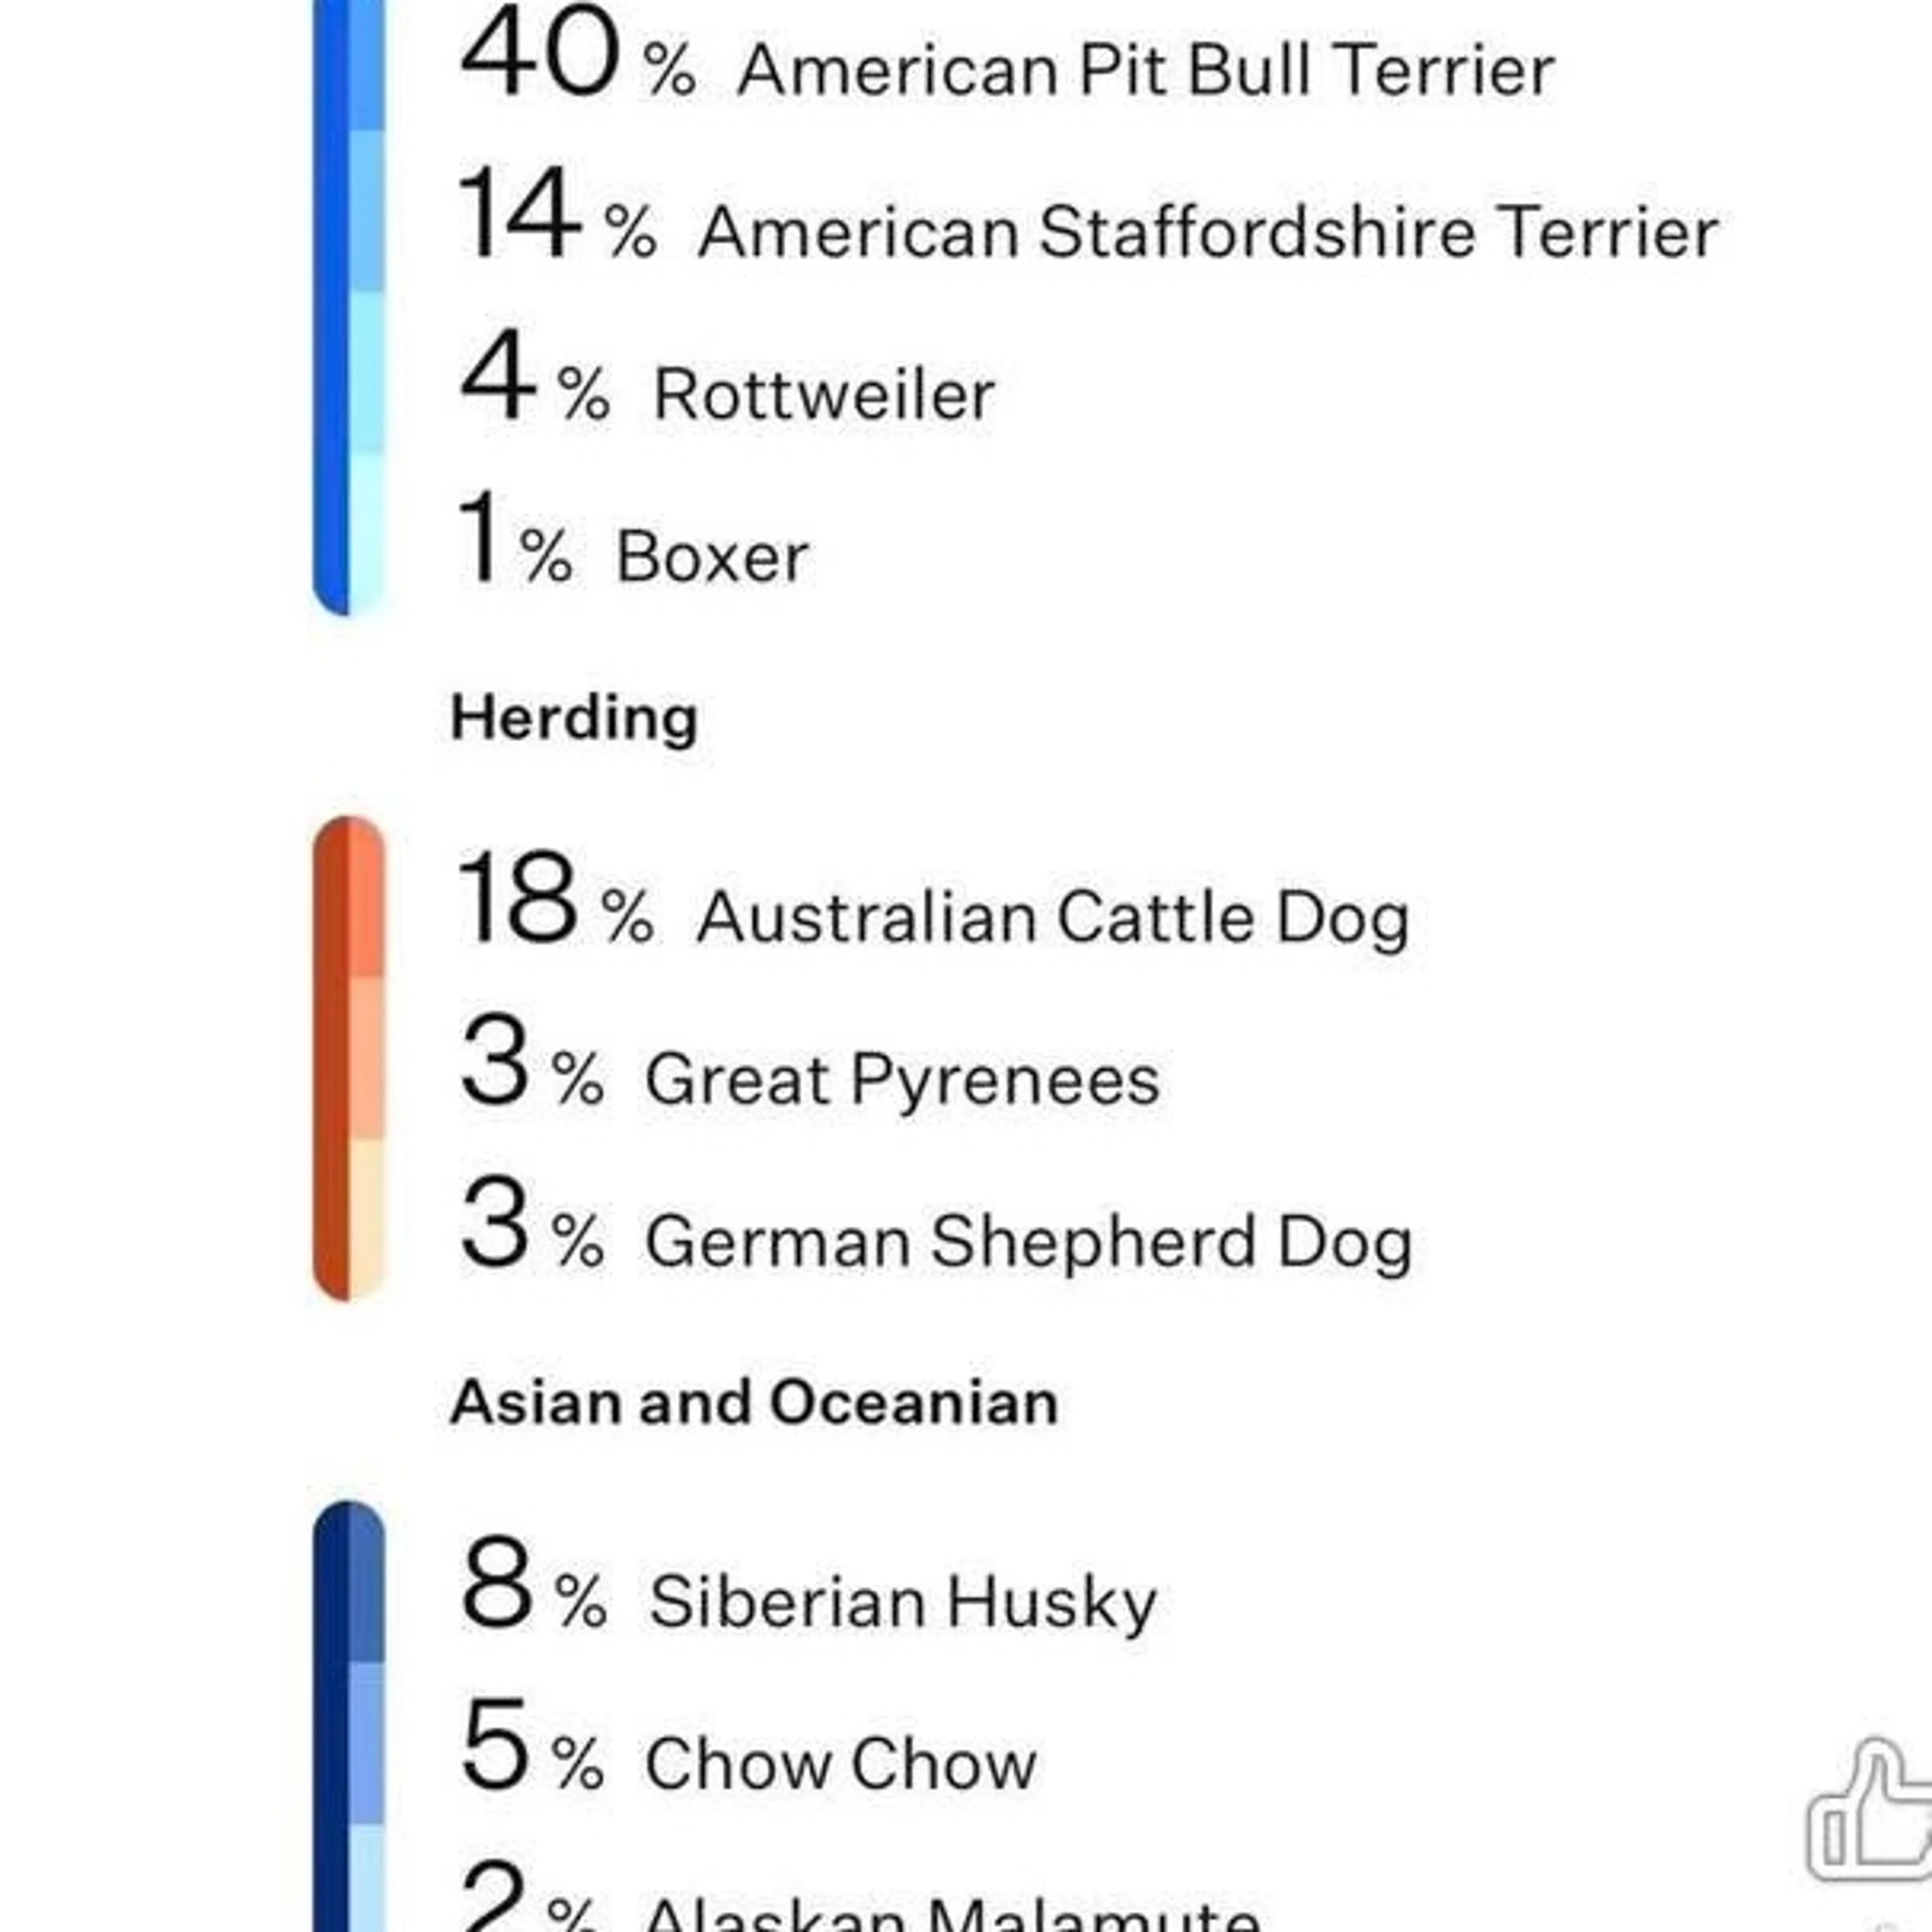Image resolution: width=1932 pixels, height=1932 pixels.
Task: Click the 8% Siberian Husky percentage number
Action: click(x=496, y=1583)
